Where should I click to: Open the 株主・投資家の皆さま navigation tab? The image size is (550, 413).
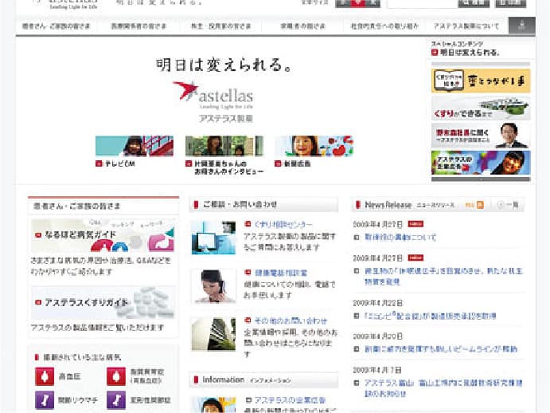click(x=220, y=26)
